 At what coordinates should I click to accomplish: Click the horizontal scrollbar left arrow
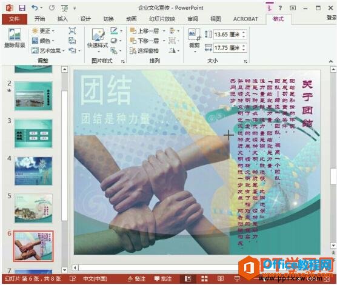pyautogui.click(x=75, y=268)
